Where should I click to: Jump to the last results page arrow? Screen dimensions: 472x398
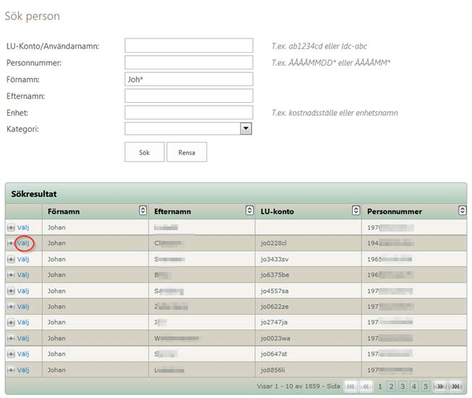click(455, 386)
